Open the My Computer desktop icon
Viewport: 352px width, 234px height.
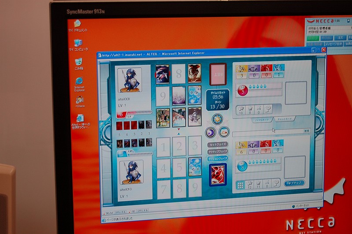(x=78, y=42)
